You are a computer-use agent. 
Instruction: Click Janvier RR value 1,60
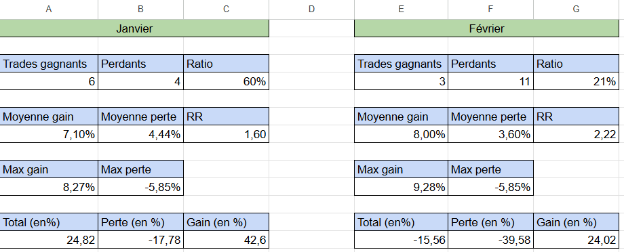[x=226, y=134]
